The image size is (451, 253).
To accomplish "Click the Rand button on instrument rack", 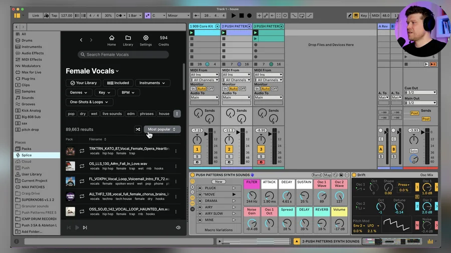I will [x=317, y=175].
